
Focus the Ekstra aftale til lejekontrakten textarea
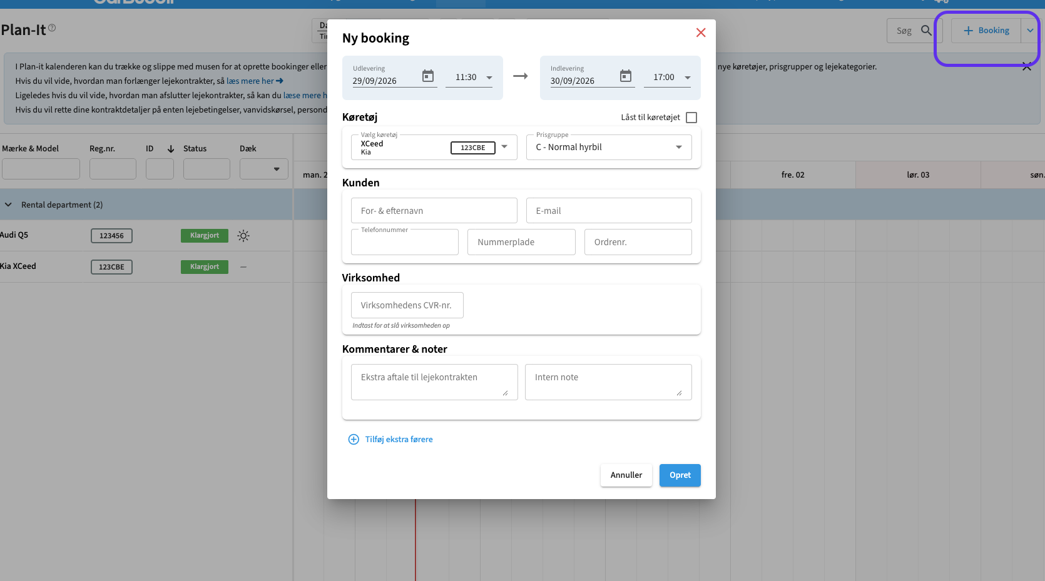click(434, 382)
